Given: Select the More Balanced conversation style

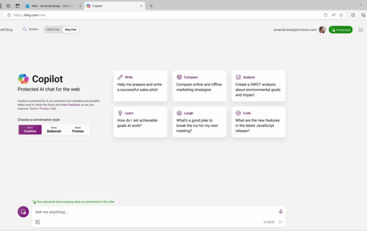Looking at the screenshot, I should (x=54, y=130).
